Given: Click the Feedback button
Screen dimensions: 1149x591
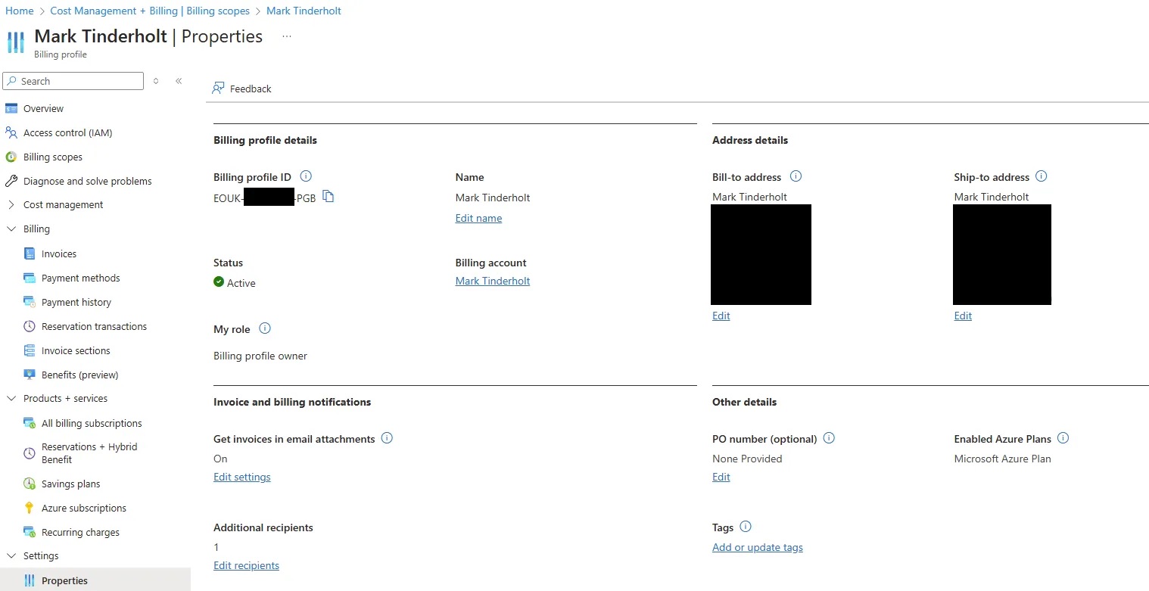Looking at the screenshot, I should coord(241,89).
